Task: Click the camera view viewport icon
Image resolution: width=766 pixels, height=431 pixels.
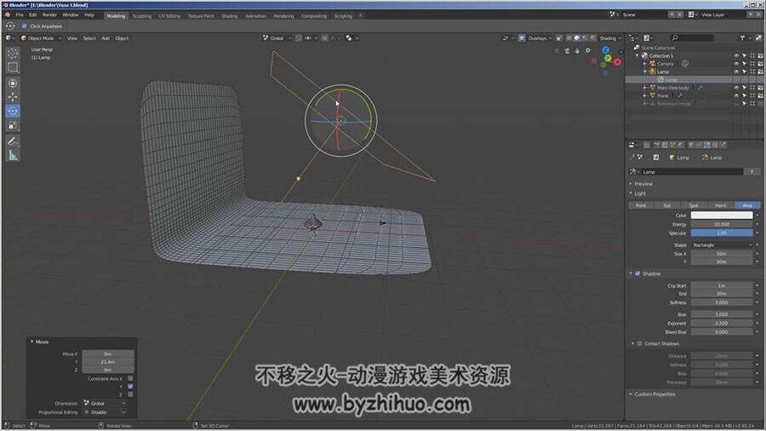Action: tap(567, 50)
